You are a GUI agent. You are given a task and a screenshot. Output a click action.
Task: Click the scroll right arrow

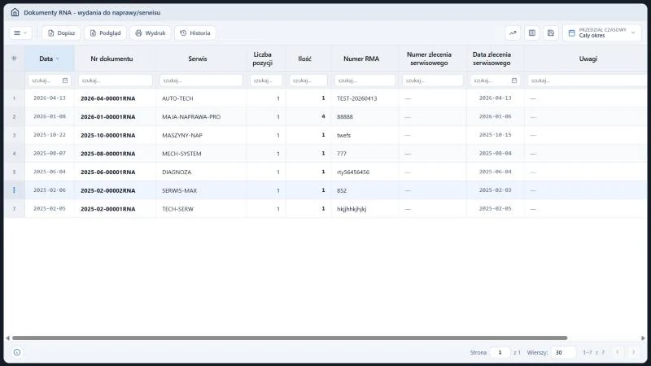click(x=643, y=338)
